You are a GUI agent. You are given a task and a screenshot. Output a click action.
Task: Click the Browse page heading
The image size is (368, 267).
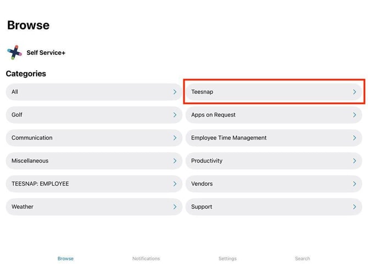(x=29, y=25)
